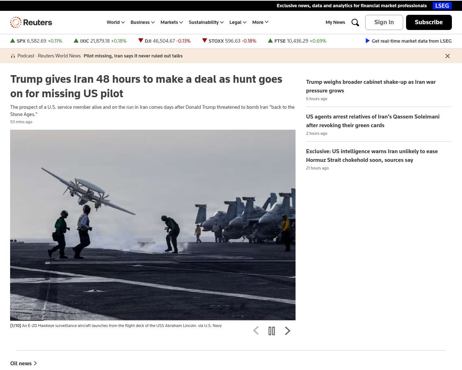
Task: Go to previous slideshow image
Action: (256, 331)
